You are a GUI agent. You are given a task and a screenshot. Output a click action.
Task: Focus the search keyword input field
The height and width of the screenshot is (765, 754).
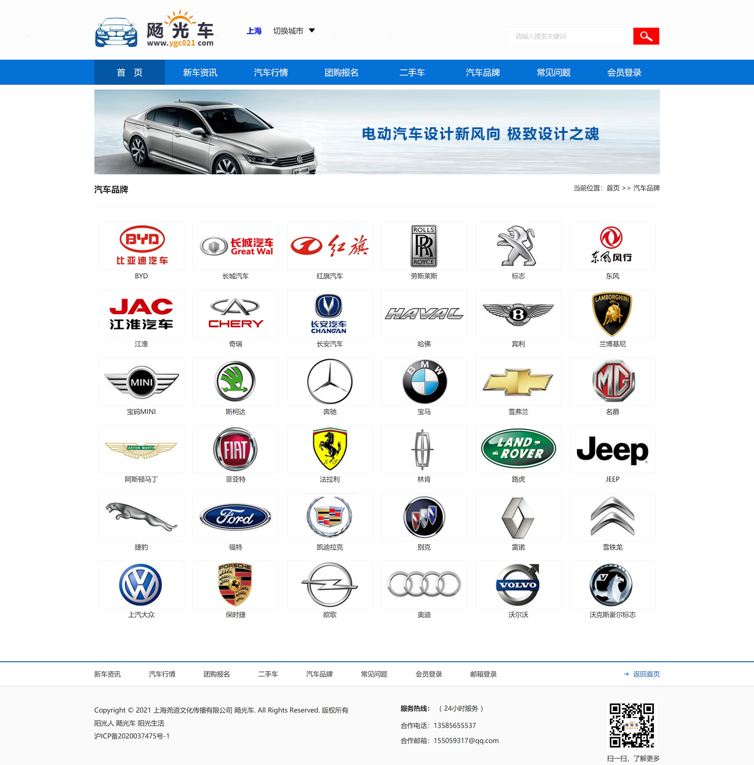click(x=569, y=36)
